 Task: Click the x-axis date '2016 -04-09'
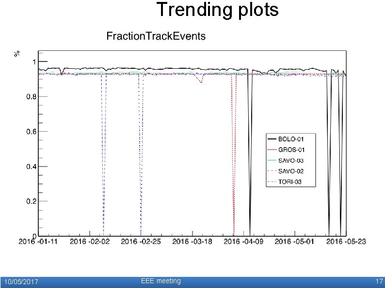243,242
